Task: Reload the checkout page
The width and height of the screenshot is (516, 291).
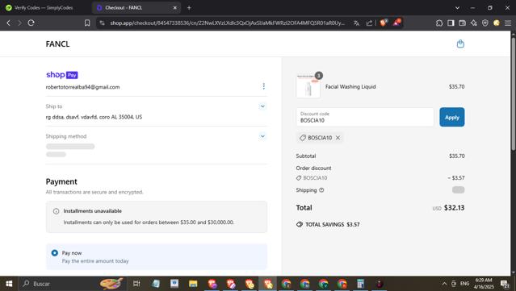Action: point(31,23)
